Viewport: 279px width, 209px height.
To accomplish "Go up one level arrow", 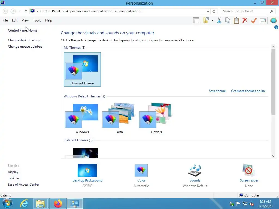I will click(x=26, y=11).
